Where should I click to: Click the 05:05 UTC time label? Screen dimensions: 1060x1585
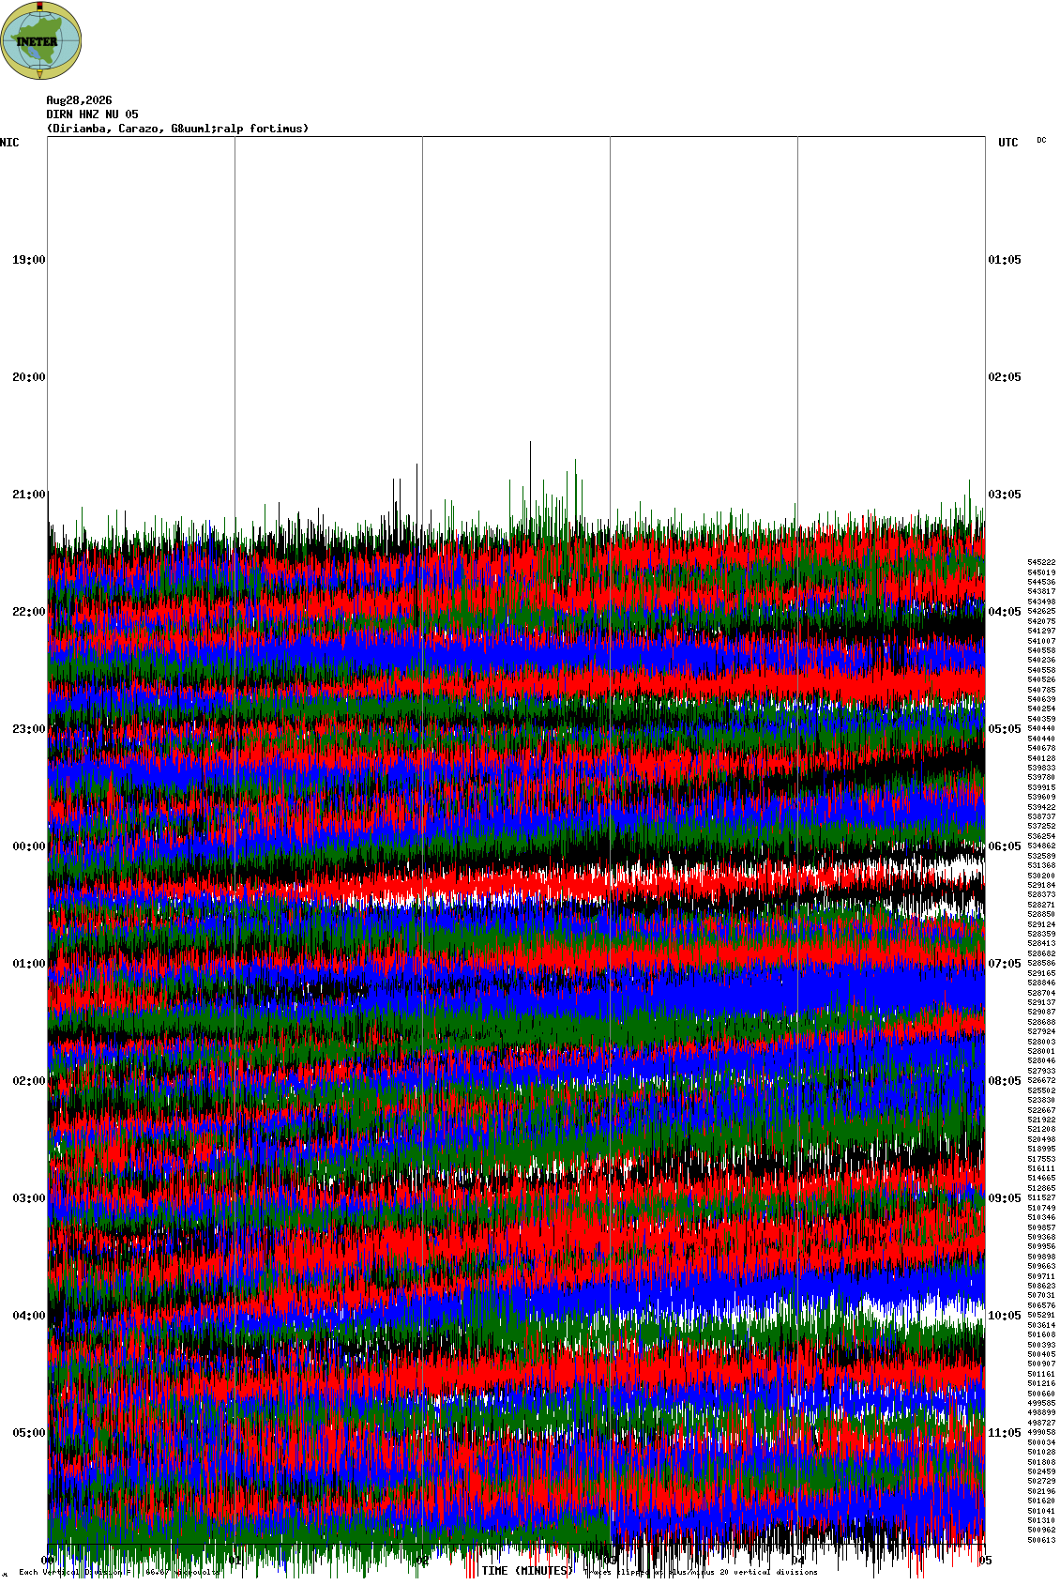pos(1005,729)
